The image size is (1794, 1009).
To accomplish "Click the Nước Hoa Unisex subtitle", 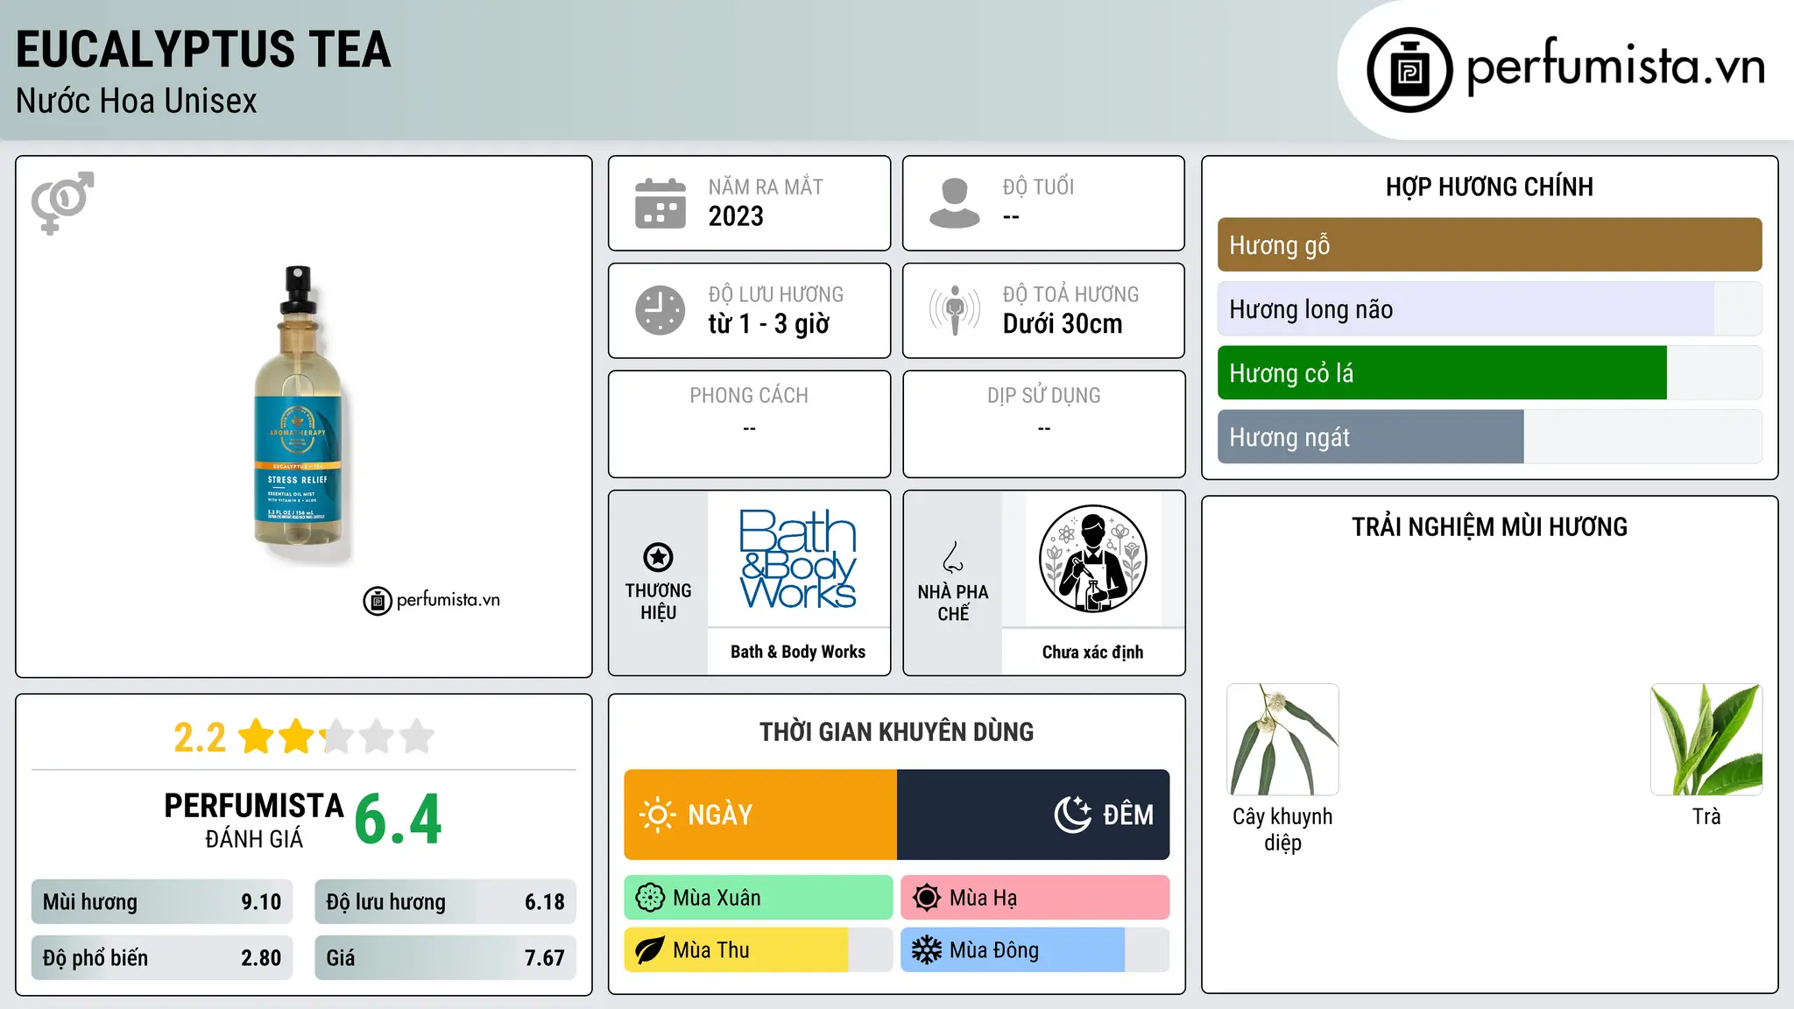I will (137, 102).
